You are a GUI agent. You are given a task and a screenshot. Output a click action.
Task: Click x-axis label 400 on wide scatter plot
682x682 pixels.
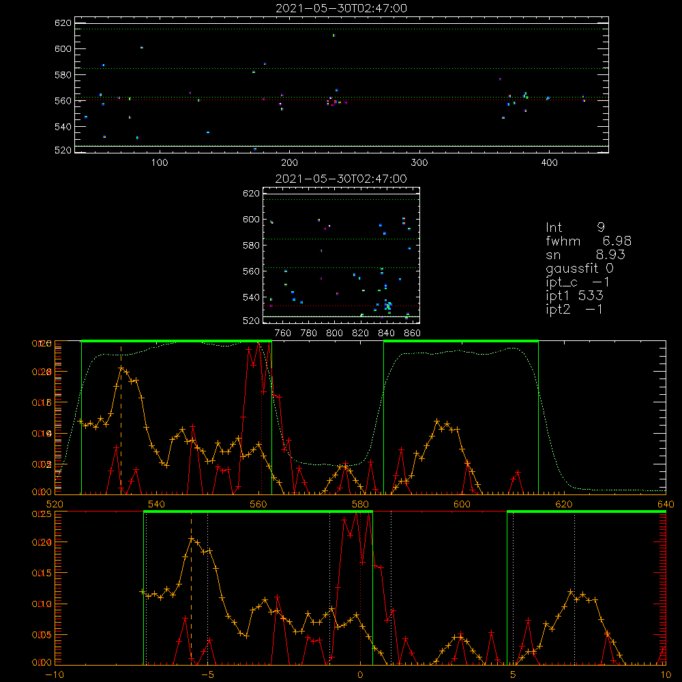(549, 163)
